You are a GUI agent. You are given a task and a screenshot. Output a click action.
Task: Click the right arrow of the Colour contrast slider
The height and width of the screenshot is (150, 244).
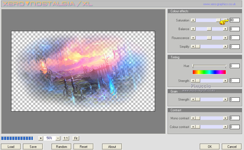(x=225, y=127)
